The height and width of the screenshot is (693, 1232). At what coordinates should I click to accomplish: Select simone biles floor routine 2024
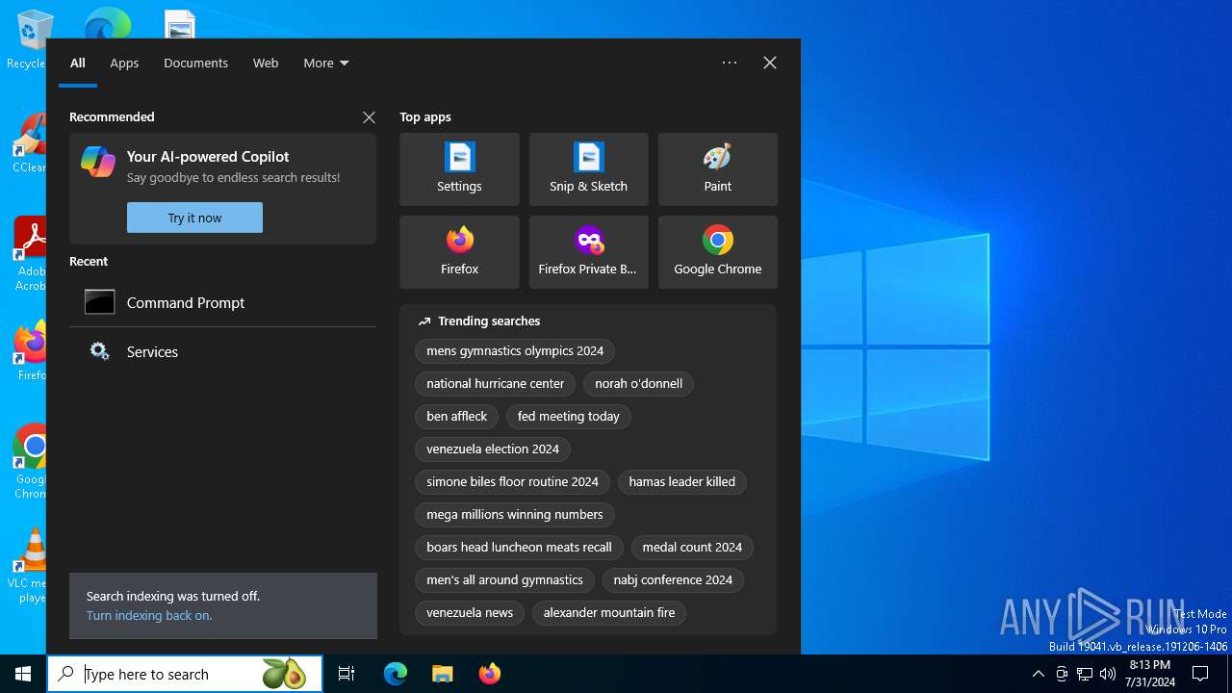pos(512,482)
